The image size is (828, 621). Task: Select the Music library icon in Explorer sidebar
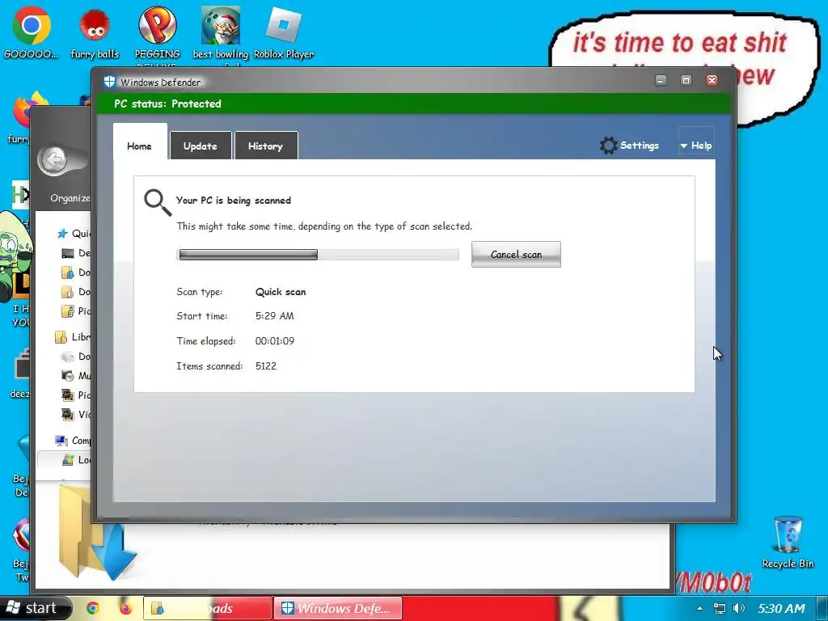(68, 375)
